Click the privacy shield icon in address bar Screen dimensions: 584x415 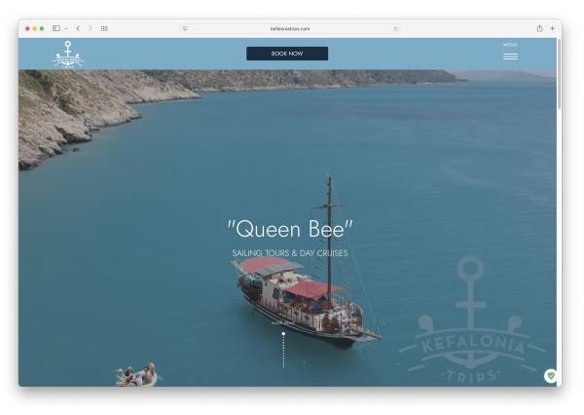[x=185, y=28]
